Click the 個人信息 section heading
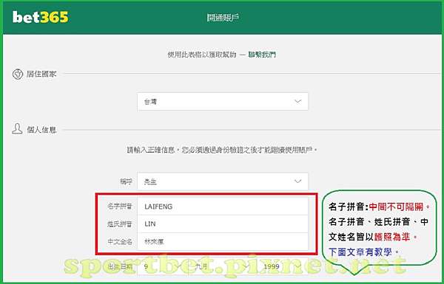 (41, 130)
